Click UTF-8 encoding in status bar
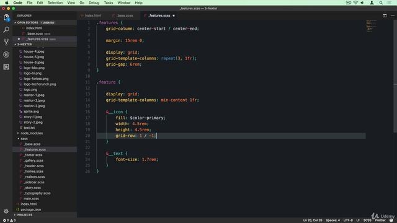The image size is (397, 223). (x=348, y=221)
